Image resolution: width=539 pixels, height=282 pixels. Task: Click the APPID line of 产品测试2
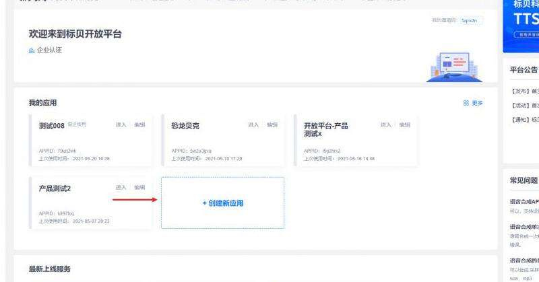pos(57,213)
